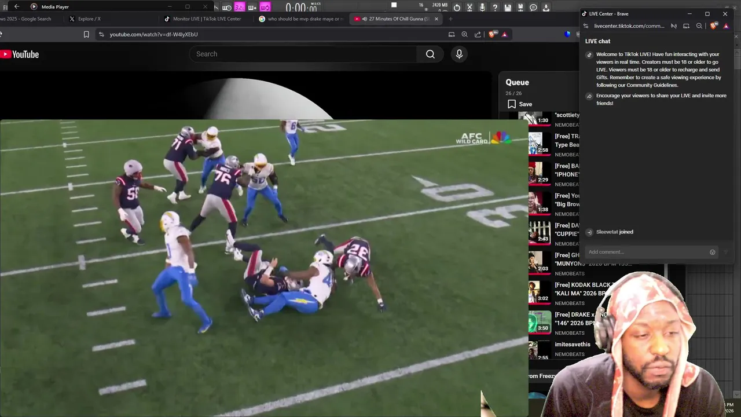Click the Media Player play icon in title bar

coord(34,6)
